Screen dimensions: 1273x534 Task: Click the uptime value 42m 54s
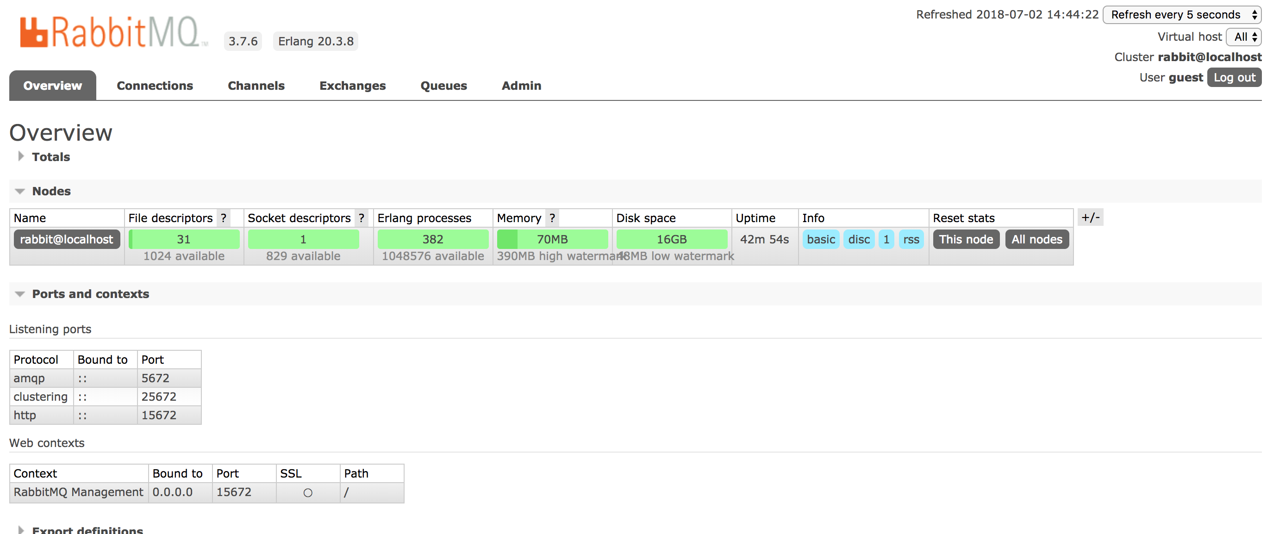(764, 239)
